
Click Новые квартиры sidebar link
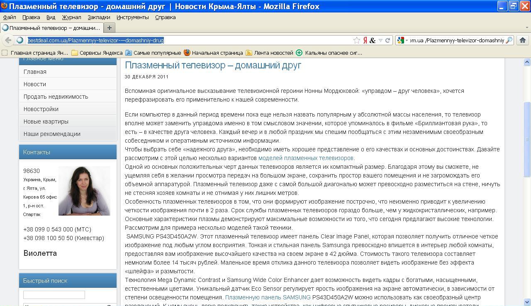(x=46, y=121)
